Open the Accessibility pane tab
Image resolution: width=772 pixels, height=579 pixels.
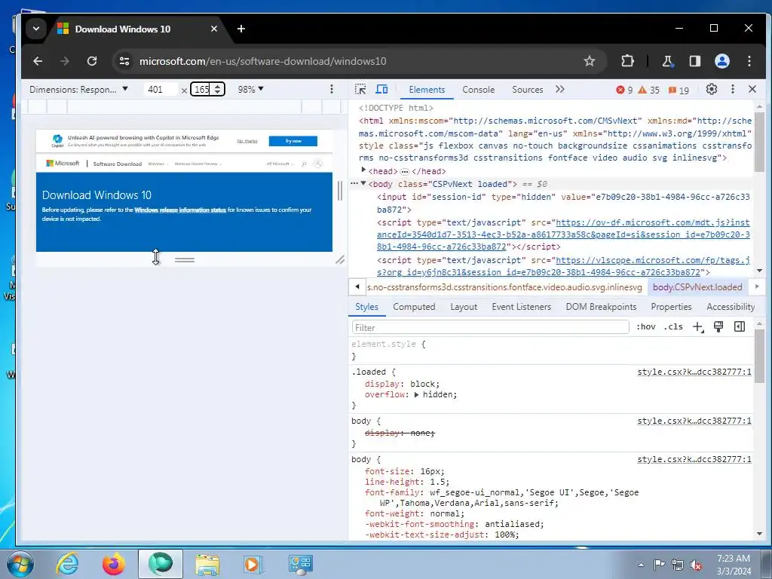click(x=730, y=307)
